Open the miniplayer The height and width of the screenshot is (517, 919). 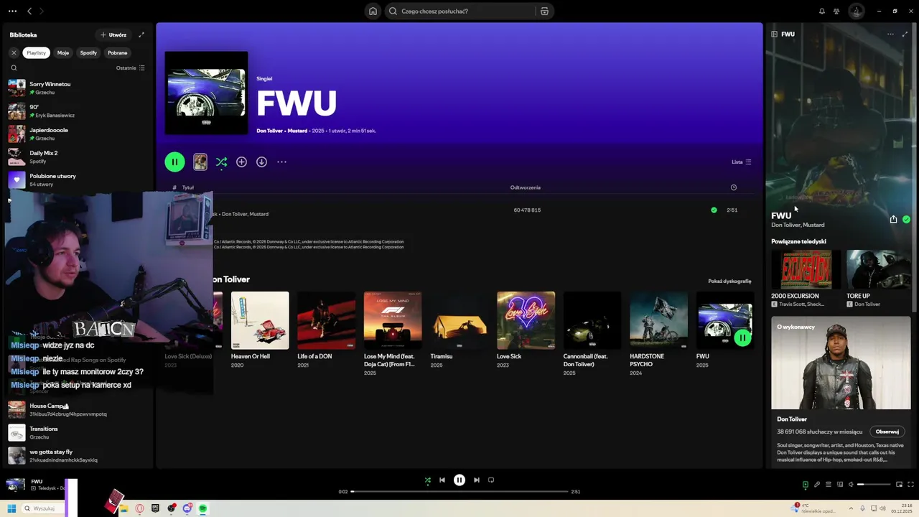pos(900,484)
